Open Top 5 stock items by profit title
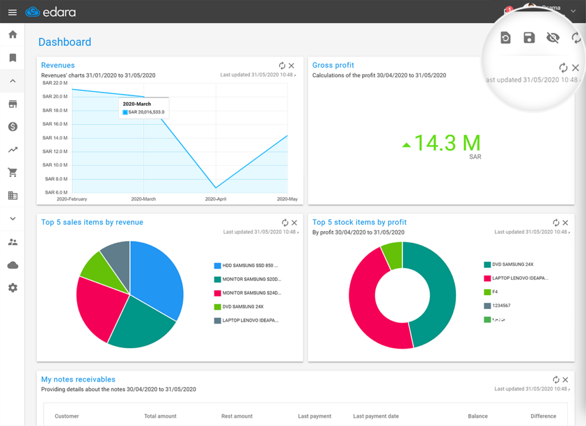This screenshot has height=426, width=586. click(x=359, y=222)
